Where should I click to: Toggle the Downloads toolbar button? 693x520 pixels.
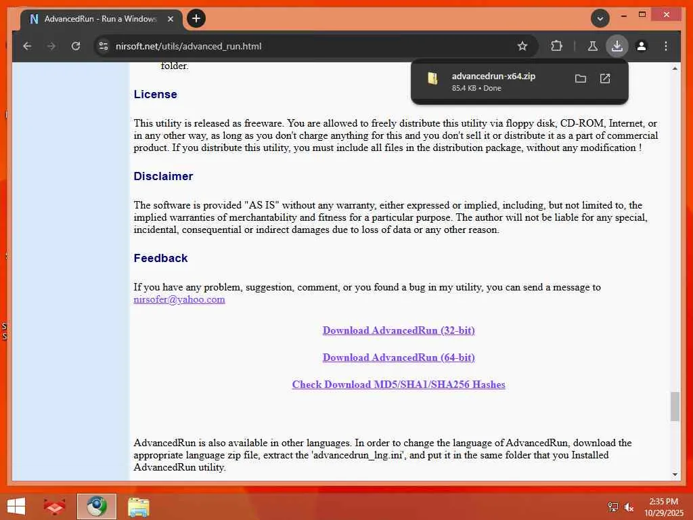(617, 46)
